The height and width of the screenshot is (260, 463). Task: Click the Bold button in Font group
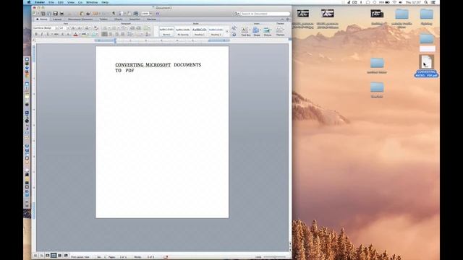[x=36, y=34]
